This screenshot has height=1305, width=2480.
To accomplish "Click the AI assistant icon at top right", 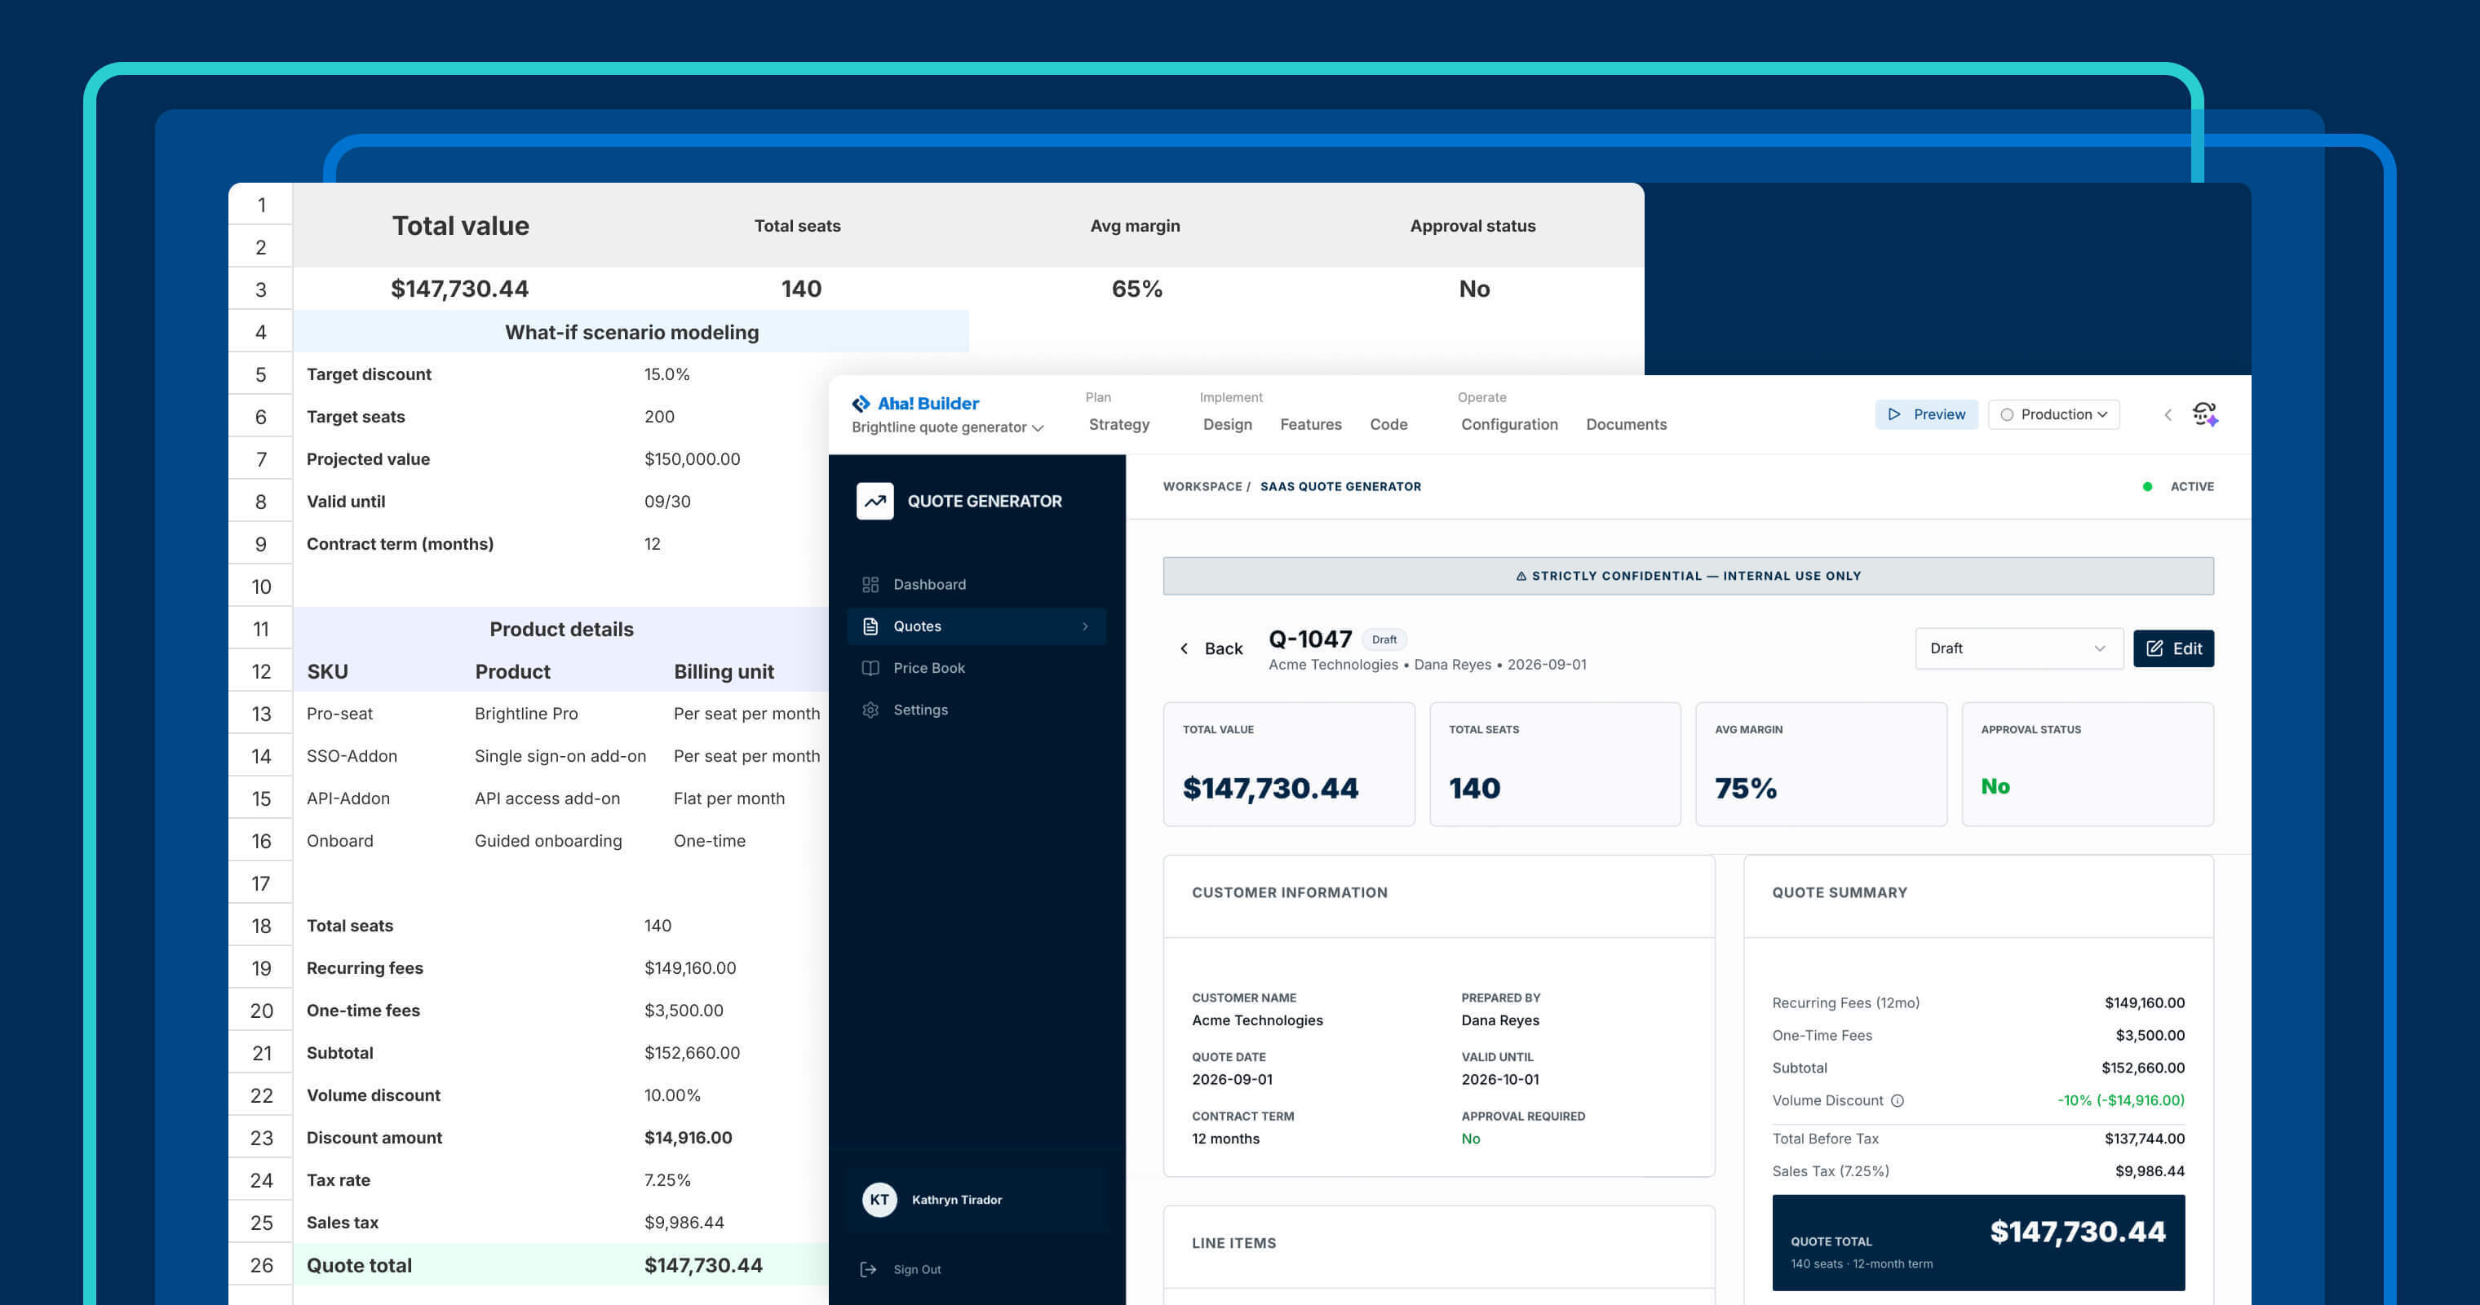I will [2204, 415].
